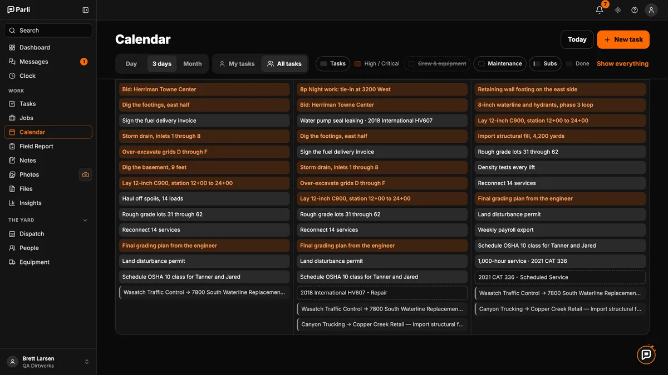Click the Clock sidebar icon
Viewport: 668px width, 375px height.
coord(12,76)
